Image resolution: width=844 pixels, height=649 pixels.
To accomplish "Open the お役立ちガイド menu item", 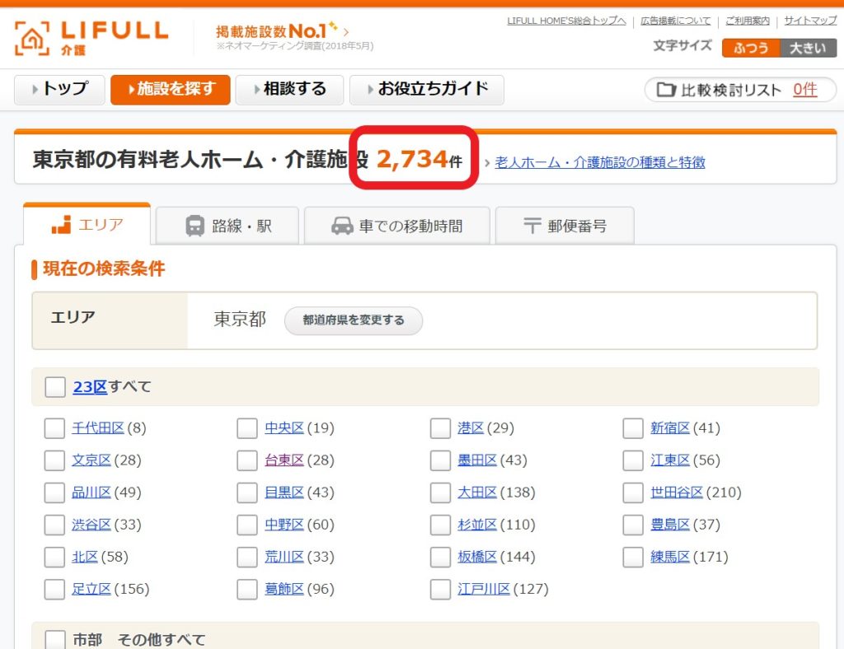I will [427, 89].
